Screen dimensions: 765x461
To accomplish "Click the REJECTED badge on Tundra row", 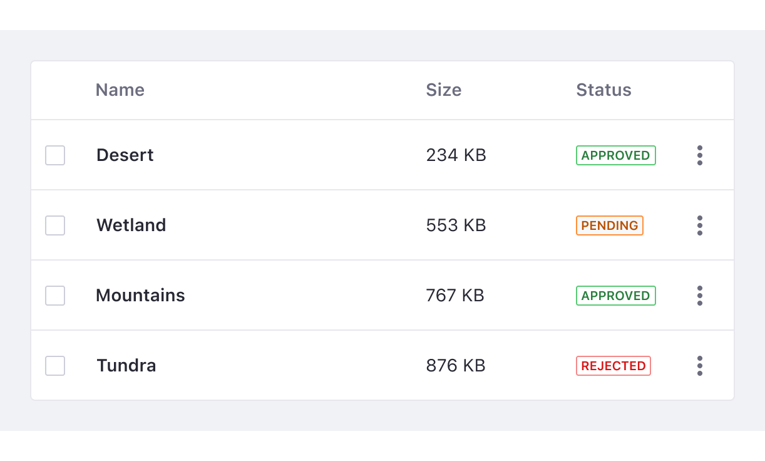I will (613, 365).
